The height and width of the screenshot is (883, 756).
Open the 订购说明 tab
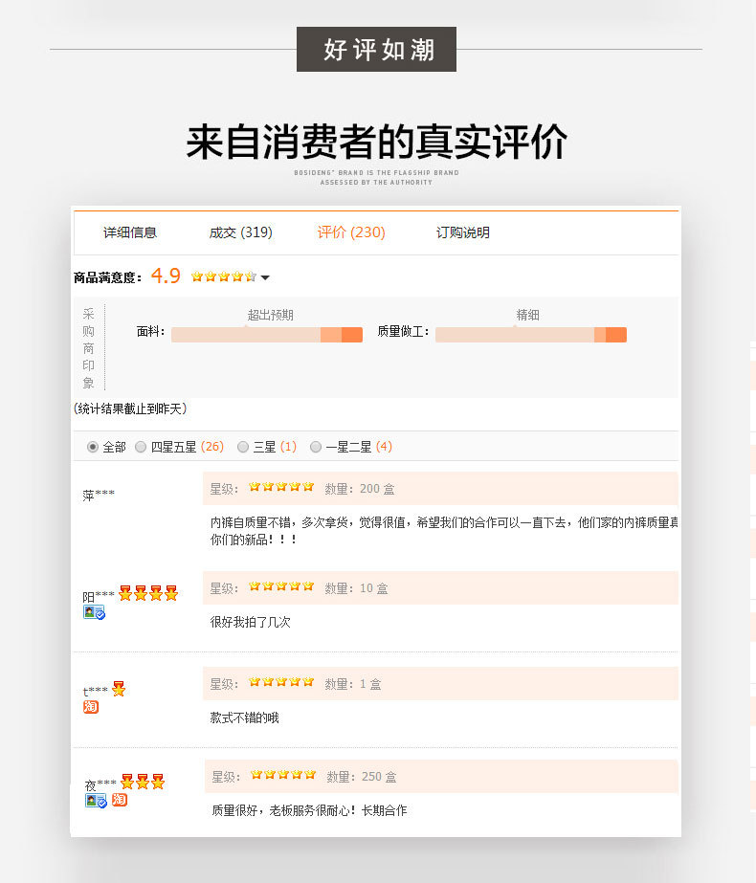462,232
